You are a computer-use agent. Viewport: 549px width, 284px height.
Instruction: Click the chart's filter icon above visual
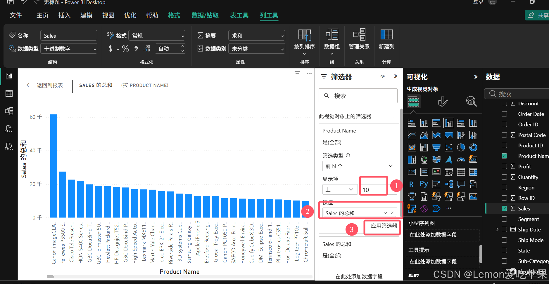click(297, 73)
